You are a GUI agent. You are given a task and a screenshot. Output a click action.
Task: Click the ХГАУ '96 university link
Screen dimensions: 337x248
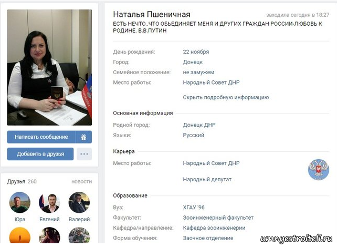pyautogui.click(x=194, y=208)
